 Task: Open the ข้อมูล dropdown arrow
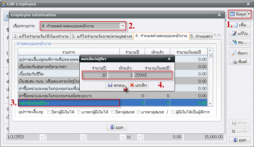249,14
